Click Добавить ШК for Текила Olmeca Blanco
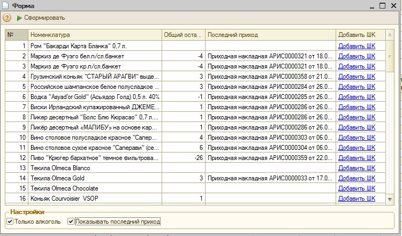The height and width of the screenshot is (236, 402). click(357, 168)
